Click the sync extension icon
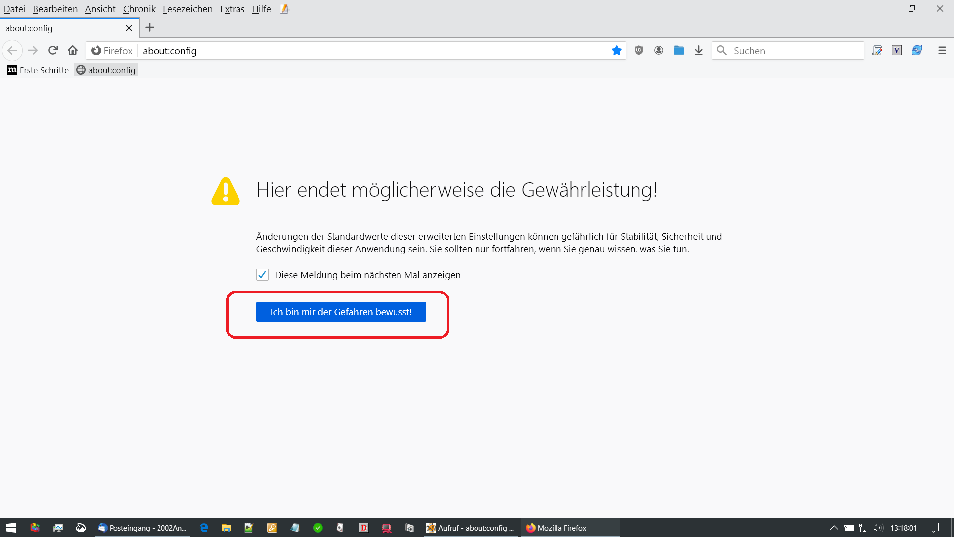Image resolution: width=954 pixels, height=537 pixels. pos(917,50)
